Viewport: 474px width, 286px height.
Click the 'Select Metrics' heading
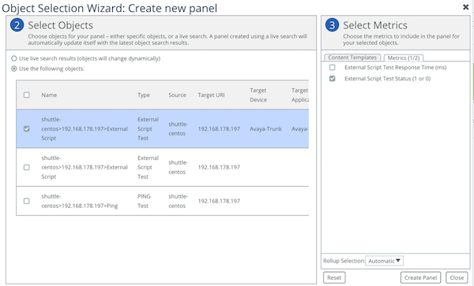tap(375, 25)
